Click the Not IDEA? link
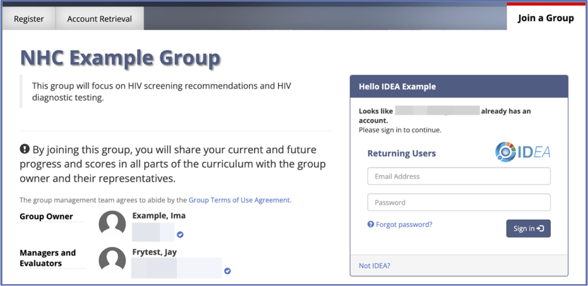This screenshot has width=588, height=286. click(375, 266)
